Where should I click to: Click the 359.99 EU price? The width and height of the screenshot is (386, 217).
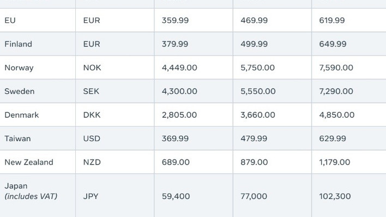coord(175,20)
